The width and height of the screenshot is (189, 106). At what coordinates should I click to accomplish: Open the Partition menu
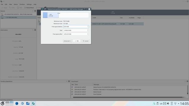coord(22,4)
